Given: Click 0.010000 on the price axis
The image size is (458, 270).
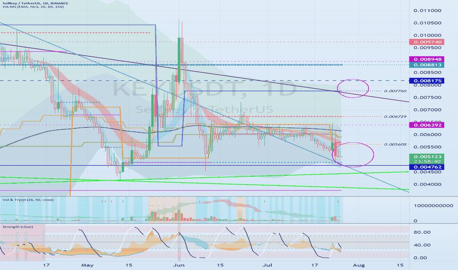Looking at the screenshot, I should 428,35.
